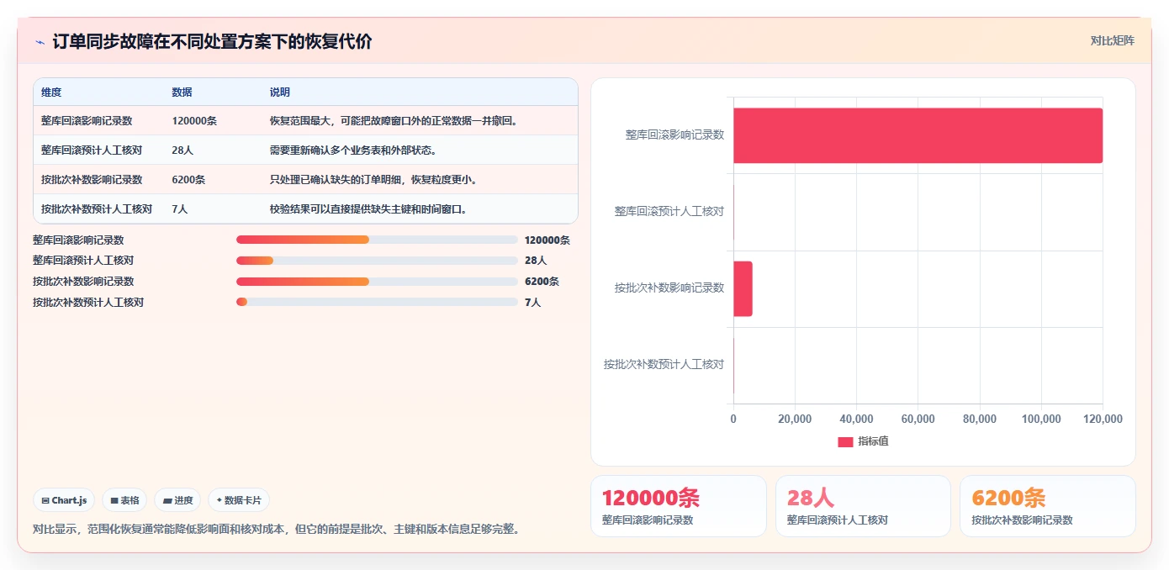1169x570 pixels.
Task: Click the description starting 恢复范围最大
Action: [395, 121]
